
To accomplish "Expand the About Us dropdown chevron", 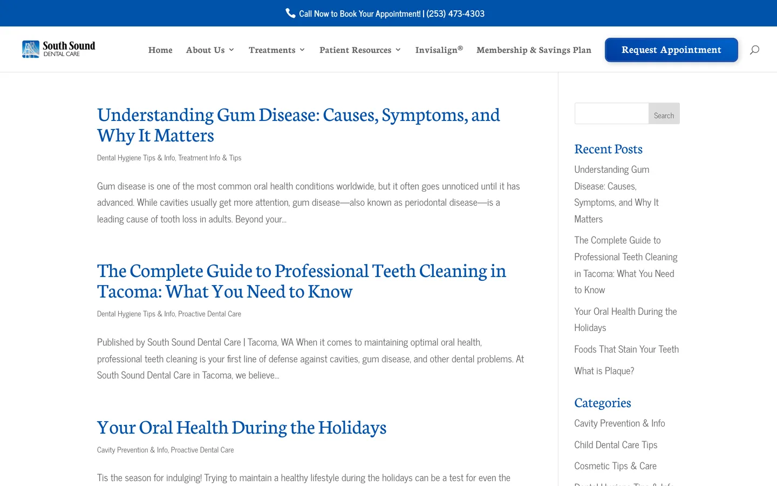I will click(x=231, y=50).
